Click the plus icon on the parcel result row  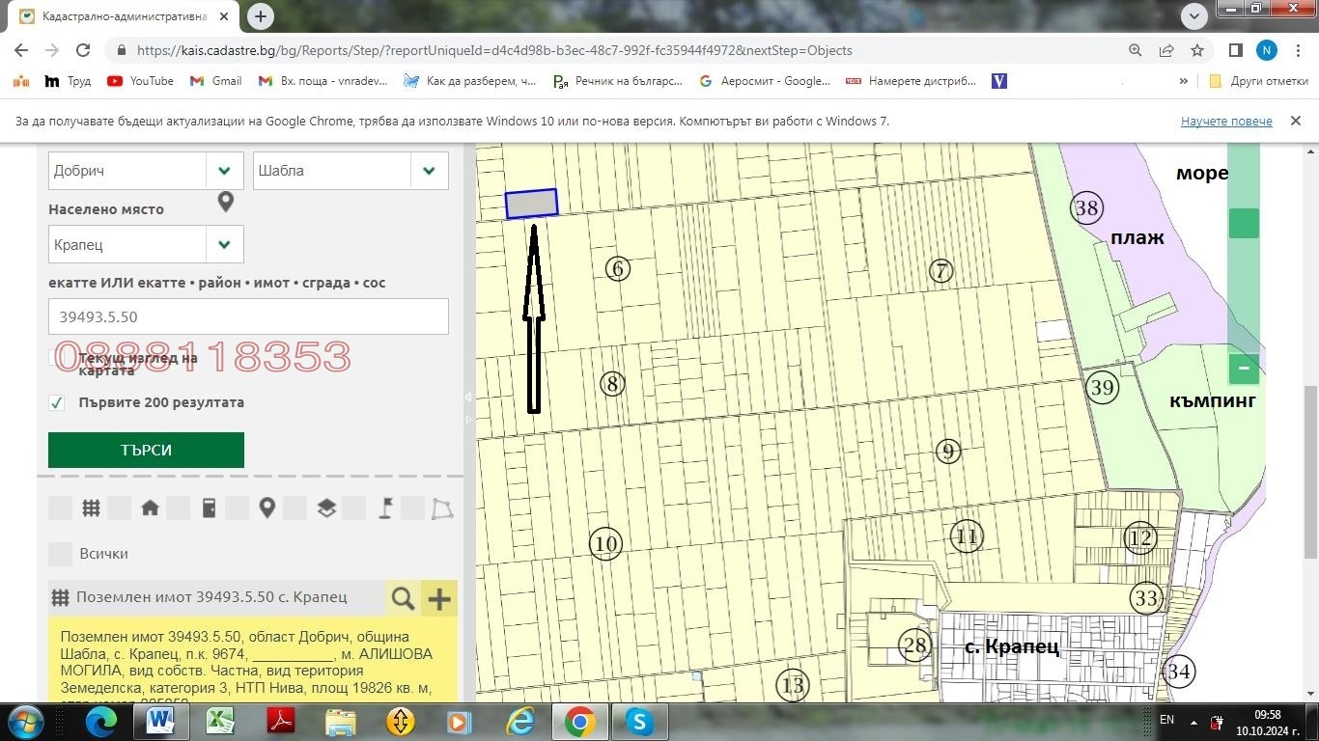439,598
